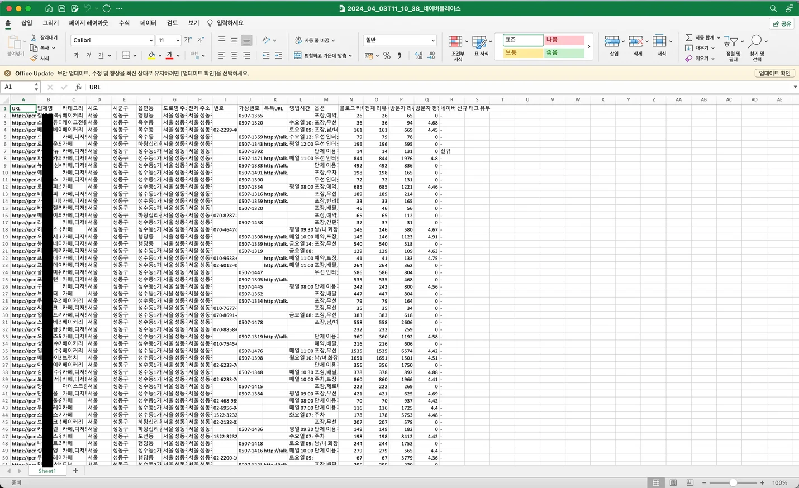Click the Wrap Text (자동 줄 바꿈) button

[315, 40]
